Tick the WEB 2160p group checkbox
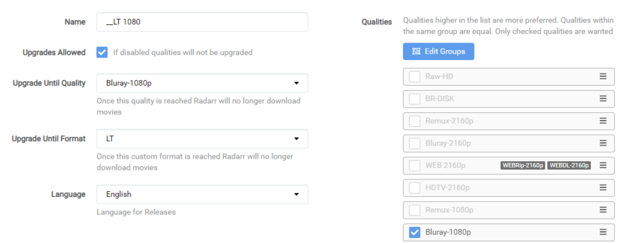This screenshot has width=641, height=243. [x=414, y=166]
